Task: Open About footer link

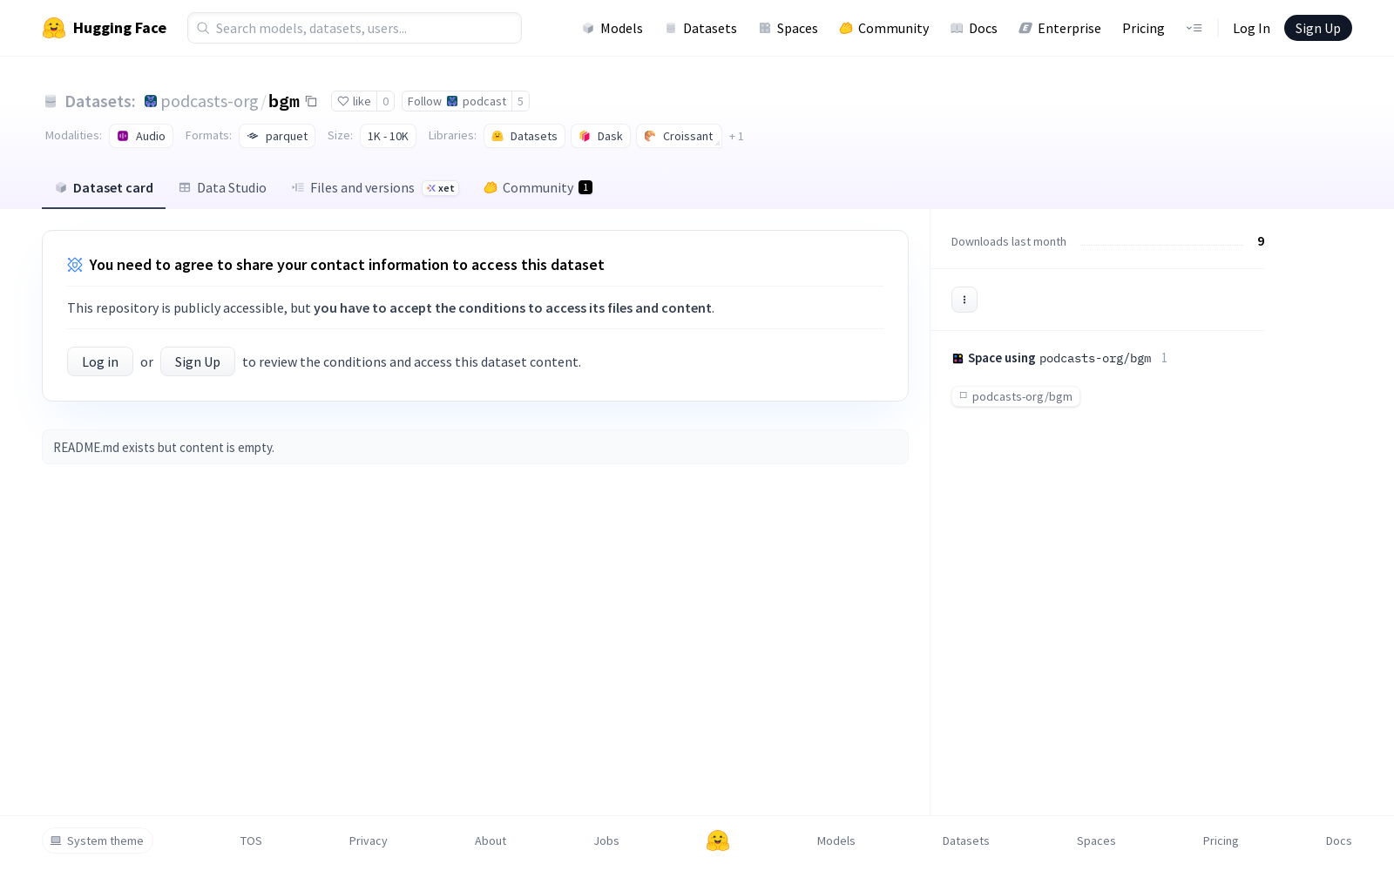Action: pos(490,841)
